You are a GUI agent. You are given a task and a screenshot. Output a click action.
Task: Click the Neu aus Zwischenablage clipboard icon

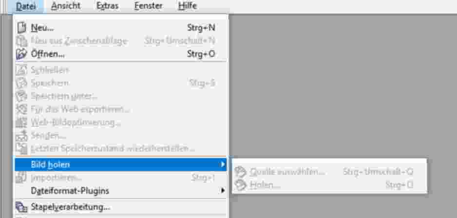(21, 41)
